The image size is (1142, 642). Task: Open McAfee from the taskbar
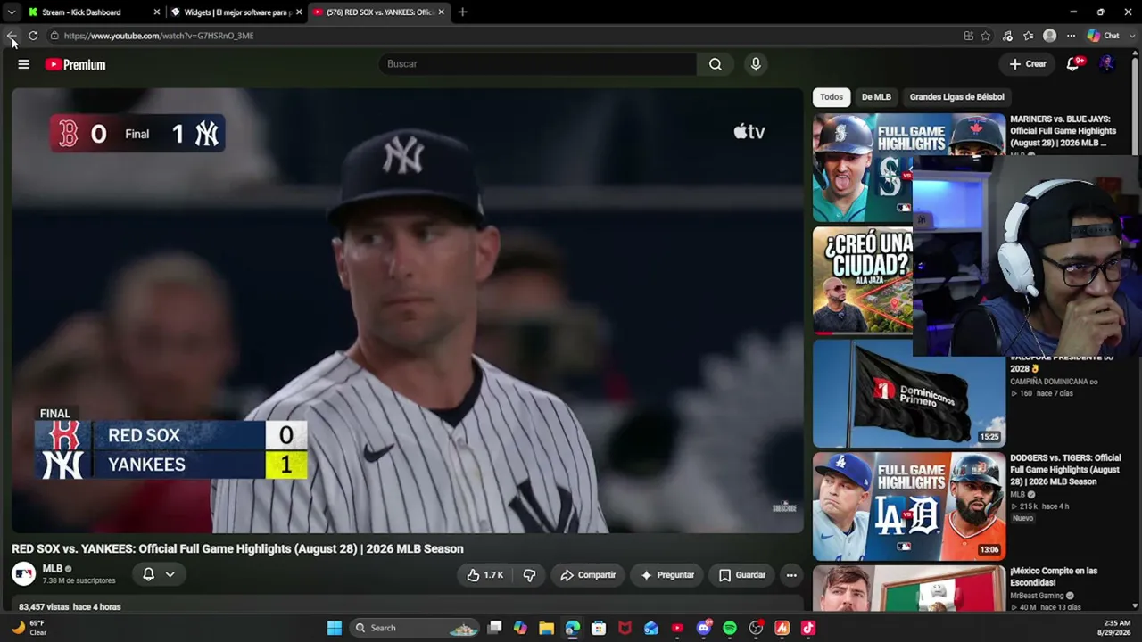(625, 628)
